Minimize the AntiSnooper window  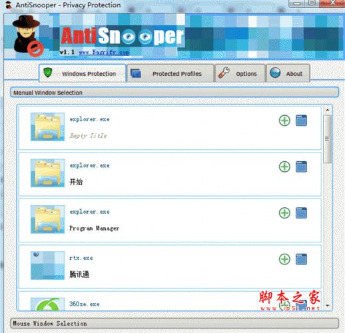point(297,3)
